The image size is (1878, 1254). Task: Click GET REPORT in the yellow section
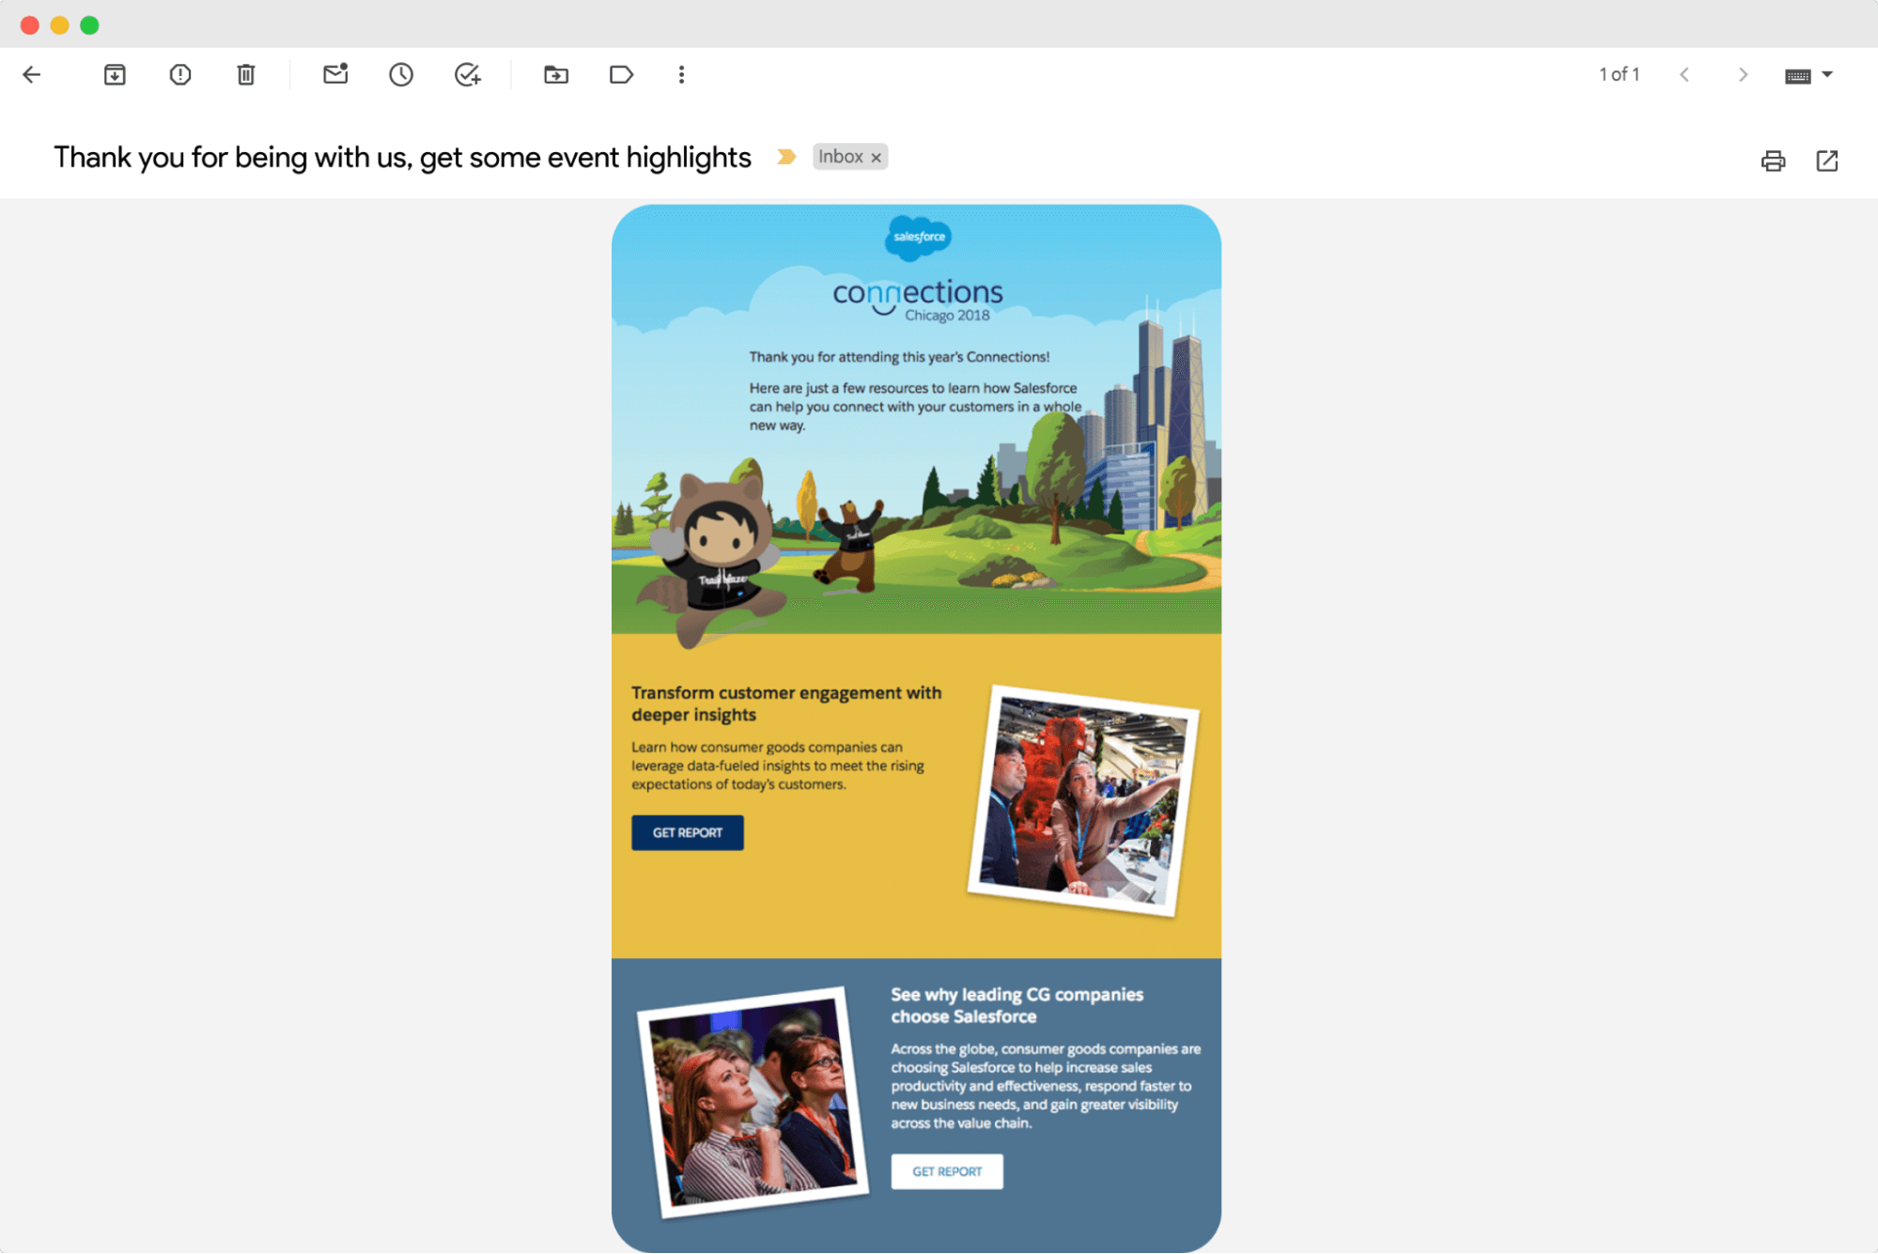pyautogui.click(x=688, y=833)
